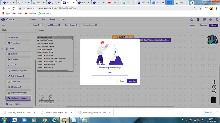Click the trash can icon
Screen dimensions: 220x123
(213, 100)
